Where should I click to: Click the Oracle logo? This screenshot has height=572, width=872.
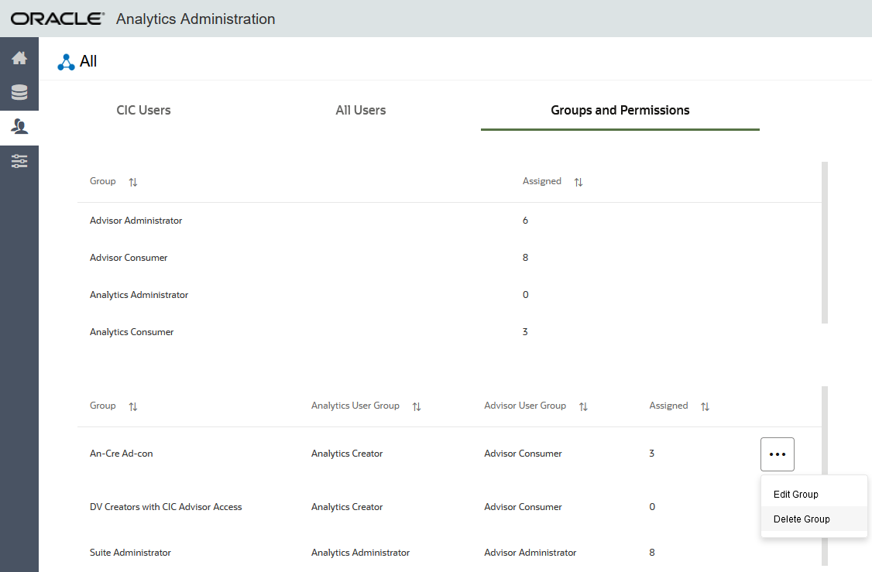point(57,19)
